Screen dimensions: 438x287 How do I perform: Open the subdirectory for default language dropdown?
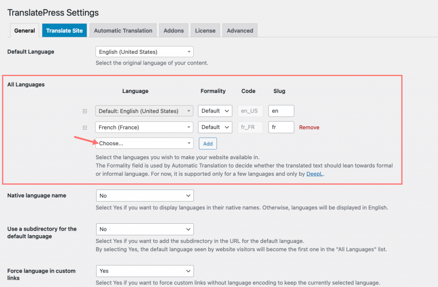145,229
